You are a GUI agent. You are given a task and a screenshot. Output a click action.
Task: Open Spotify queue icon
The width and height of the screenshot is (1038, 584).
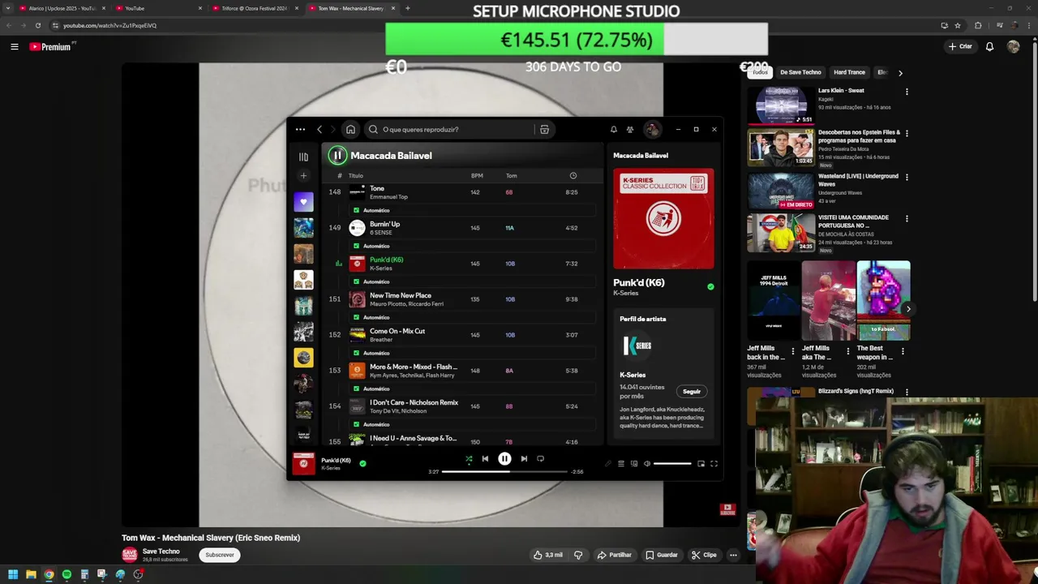point(621,464)
